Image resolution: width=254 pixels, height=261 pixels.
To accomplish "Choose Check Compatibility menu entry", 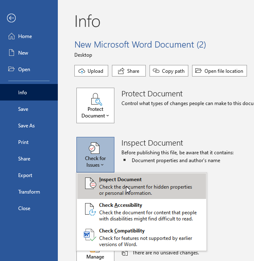I will (x=142, y=237).
